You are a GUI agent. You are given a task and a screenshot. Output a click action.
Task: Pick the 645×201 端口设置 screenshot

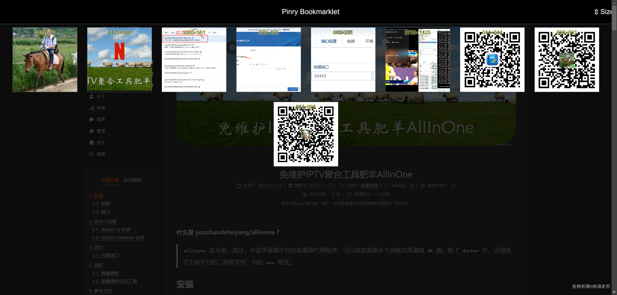pyautogui.click(x=343, y=60)
